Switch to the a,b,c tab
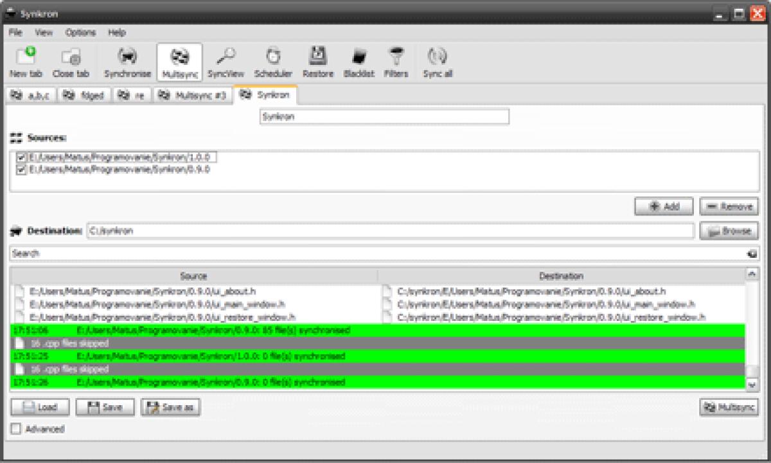Image resolution: width=771 pixels, height=463 pixels. coord(30,95)
